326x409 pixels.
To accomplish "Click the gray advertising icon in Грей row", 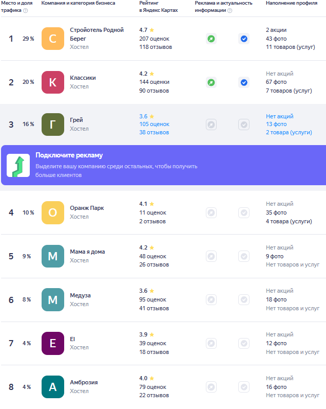I will (211, 125).
